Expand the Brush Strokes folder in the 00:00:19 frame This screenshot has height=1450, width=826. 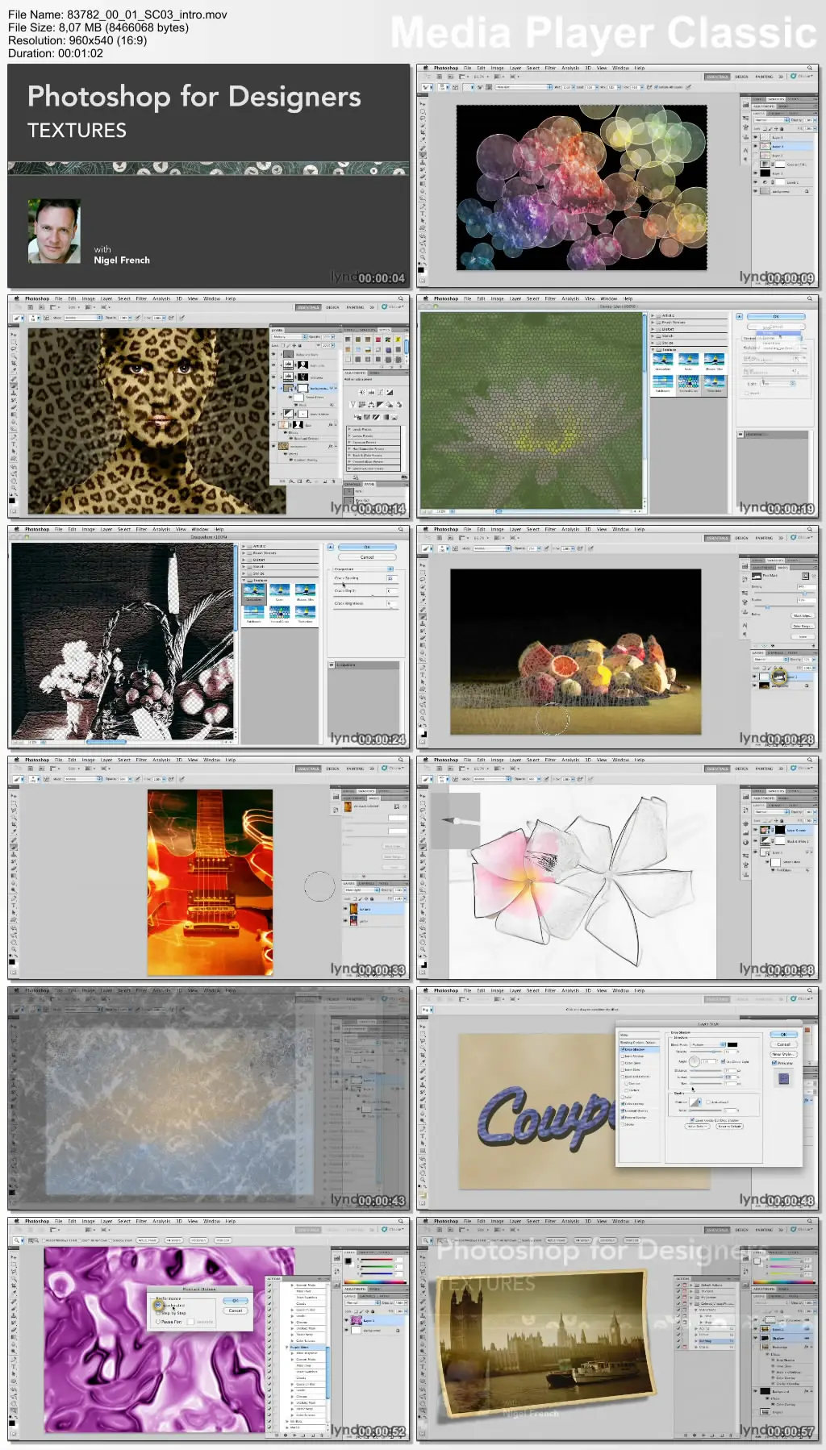click(x=653, y=323)
